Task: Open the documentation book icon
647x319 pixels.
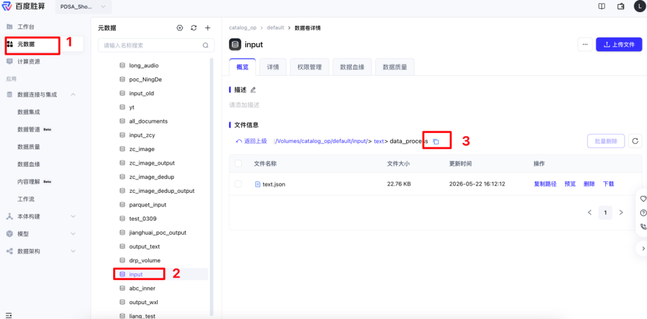Action: click(x=602, y=7)
